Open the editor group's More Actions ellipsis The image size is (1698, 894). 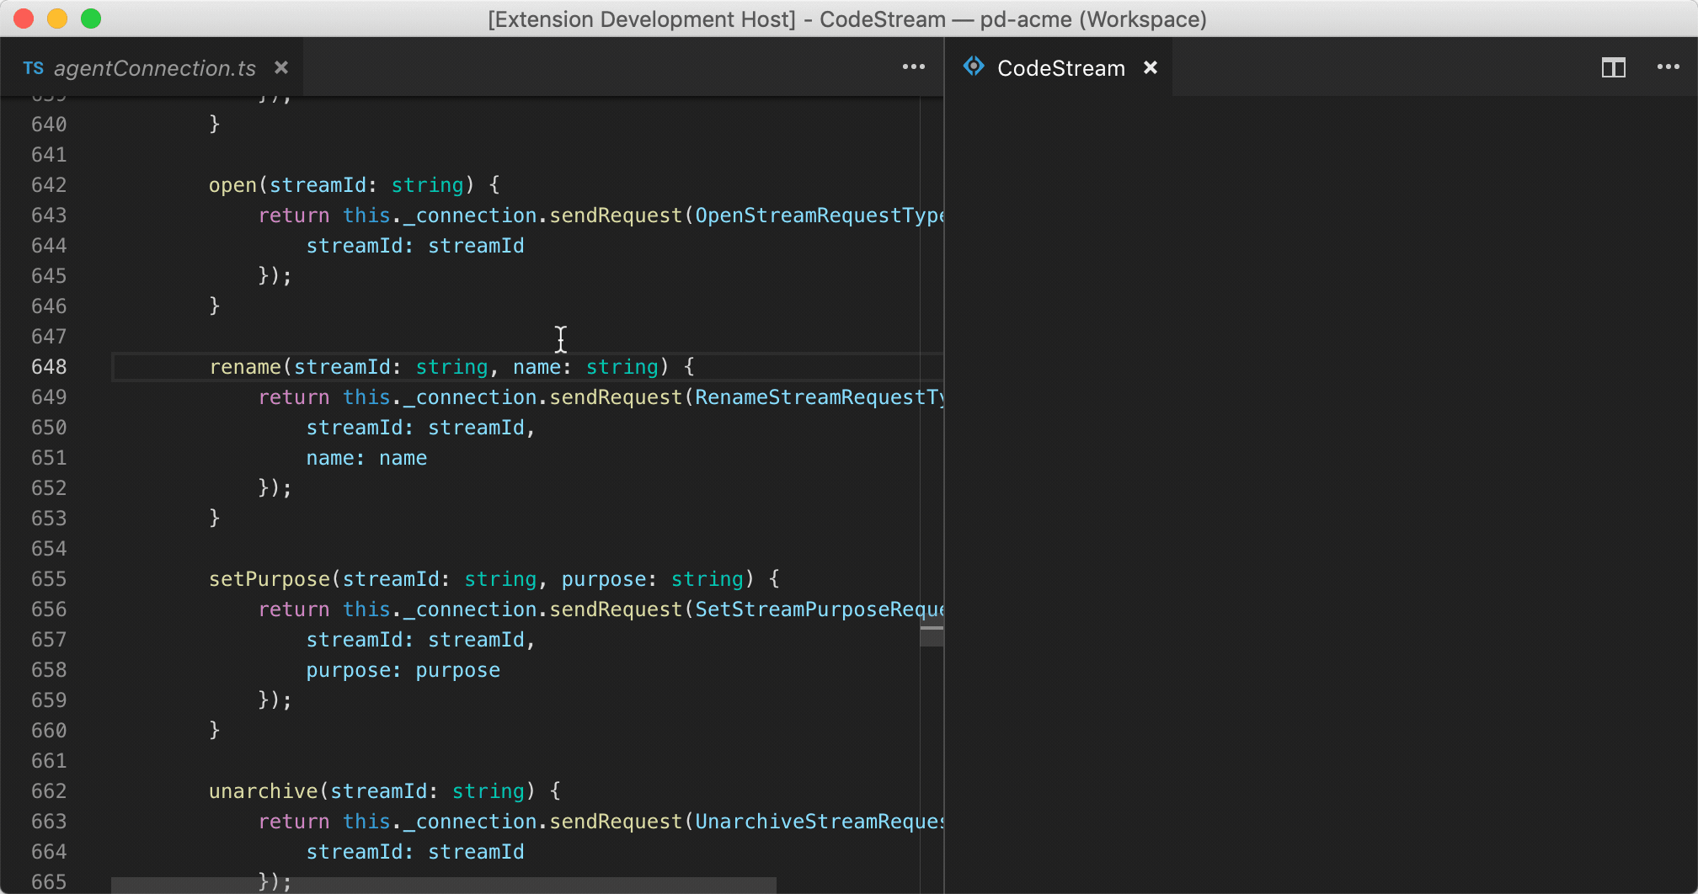(914, 67)
